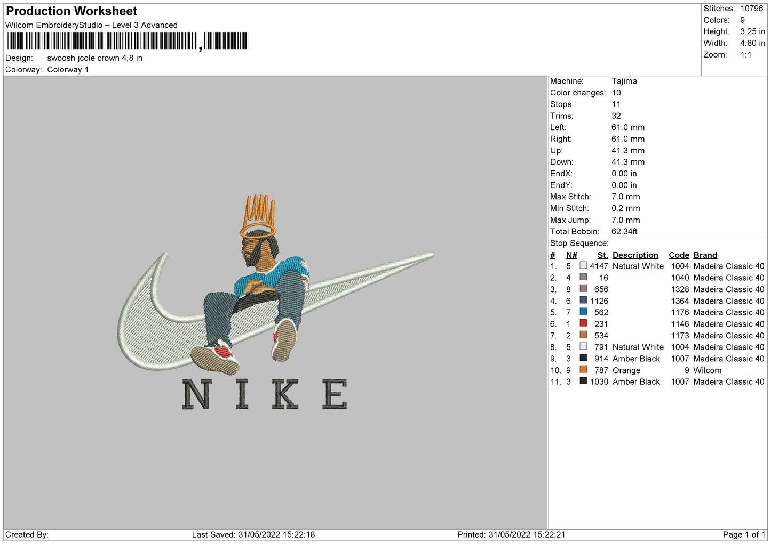Click stitch count '4147' in stop 1
The image size is (771, 544).
[x=599, y=266]
